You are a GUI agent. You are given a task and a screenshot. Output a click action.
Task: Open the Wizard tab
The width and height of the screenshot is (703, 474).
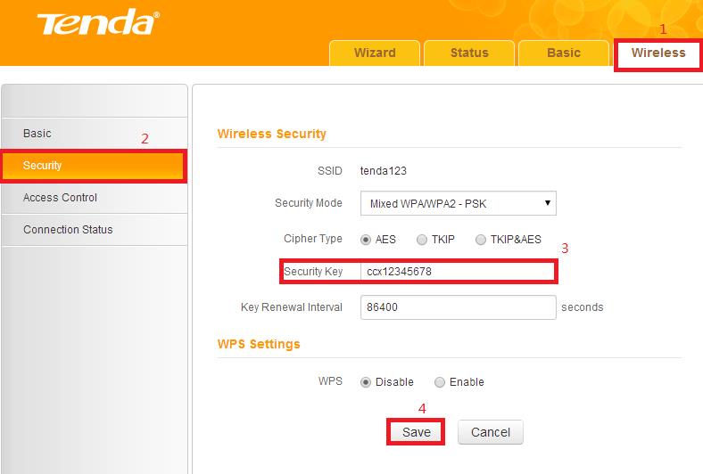[x=375, y=53]
